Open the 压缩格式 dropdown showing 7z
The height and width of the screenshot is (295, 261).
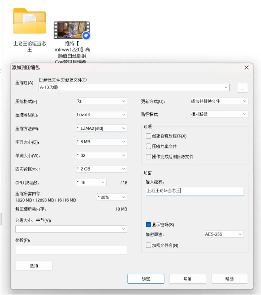click(x=101, y=101)
